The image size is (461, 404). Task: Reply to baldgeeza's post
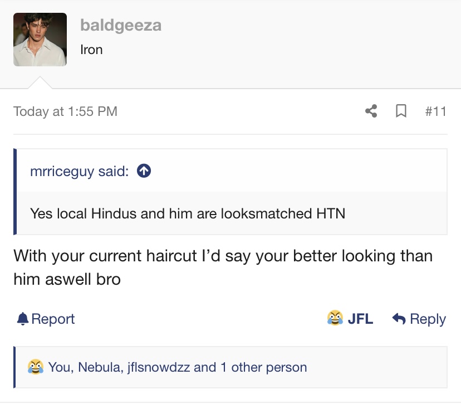click(x=428, y=319)
